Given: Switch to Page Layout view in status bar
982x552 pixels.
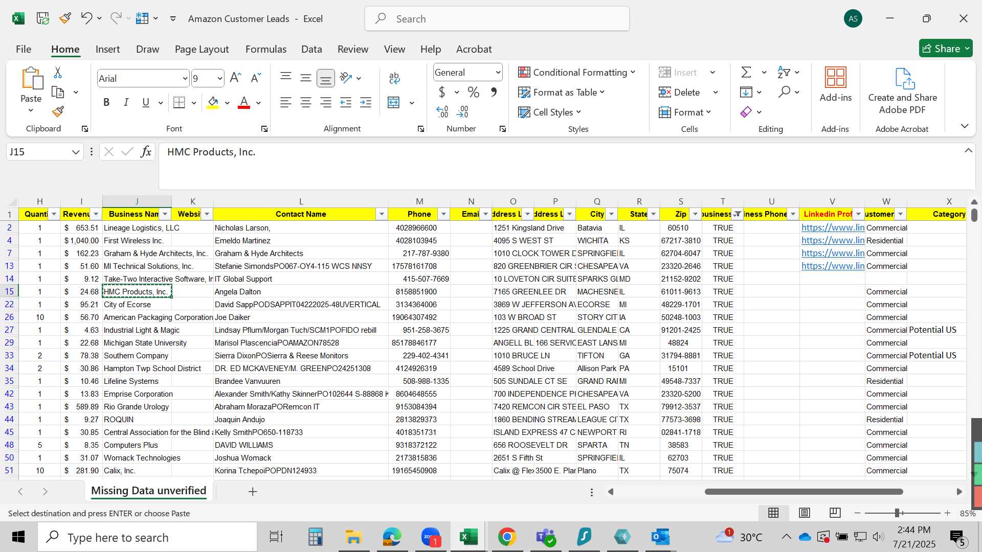Looking at the screenshot, I should pyautogui.click(x=804, y=513).
